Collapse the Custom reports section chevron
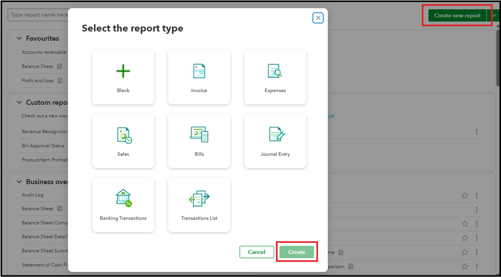Image resolution: width=501 pixels, height=277 pixels. (20, 103)
